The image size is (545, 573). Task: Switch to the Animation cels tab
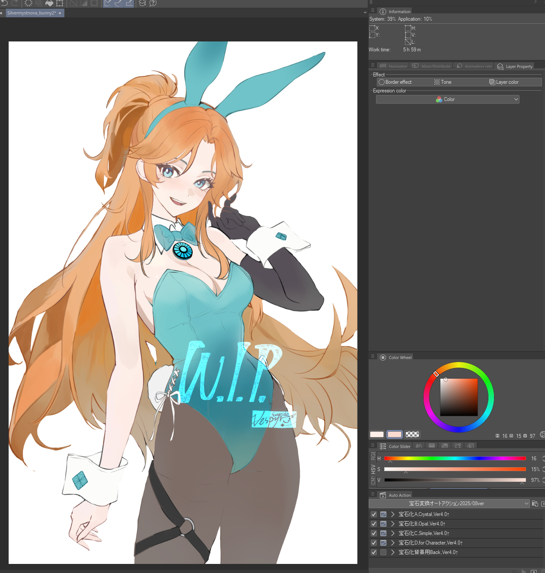(475, 66)
